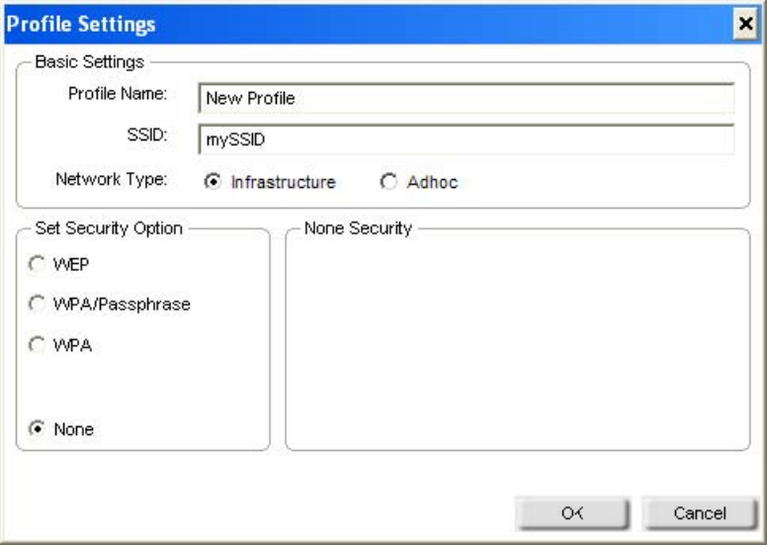Click the WPA/Passphrase label text
Screen dimensions: 767x545
point(123,305)
